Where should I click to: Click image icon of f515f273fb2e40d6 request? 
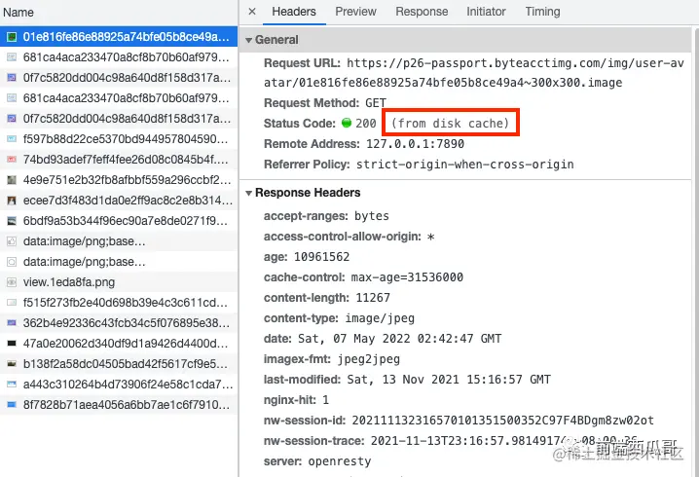point(12,303)
